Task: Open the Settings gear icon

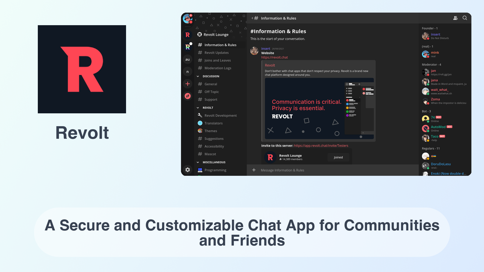Action: coord(188,170)
